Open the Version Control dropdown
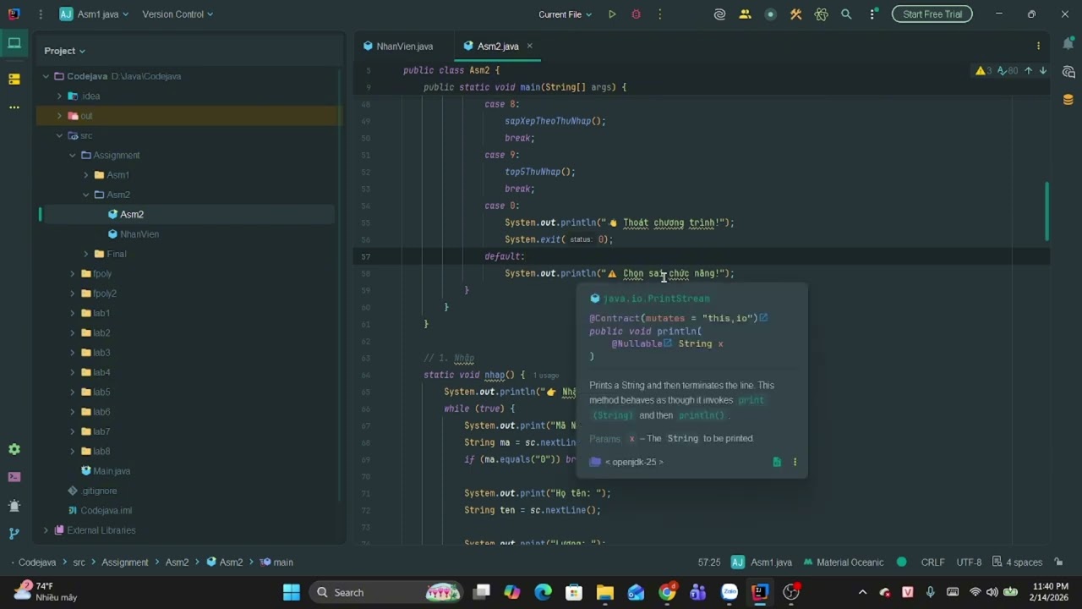The height and width of the screenshot is (609, 1082). click(178, 14)
